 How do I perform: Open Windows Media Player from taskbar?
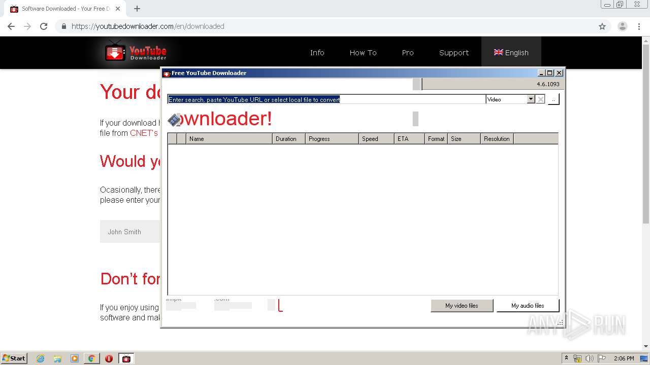[75, 358]
